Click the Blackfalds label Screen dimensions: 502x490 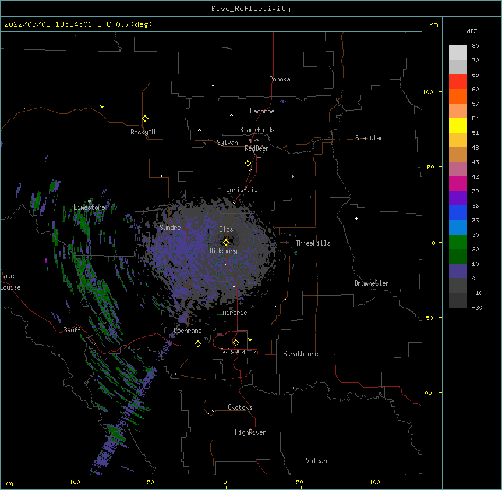tap(257, 130)
